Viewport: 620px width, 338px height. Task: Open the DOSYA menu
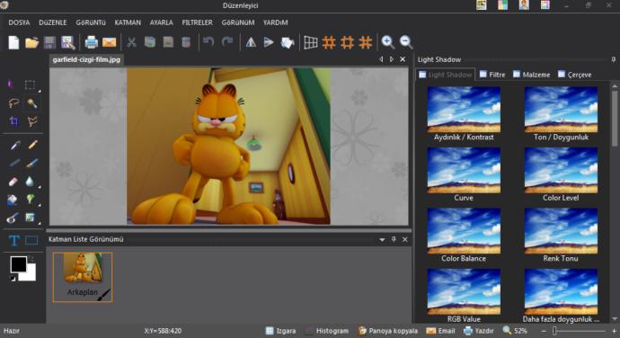pyautogui.click(x=19, y=22)
